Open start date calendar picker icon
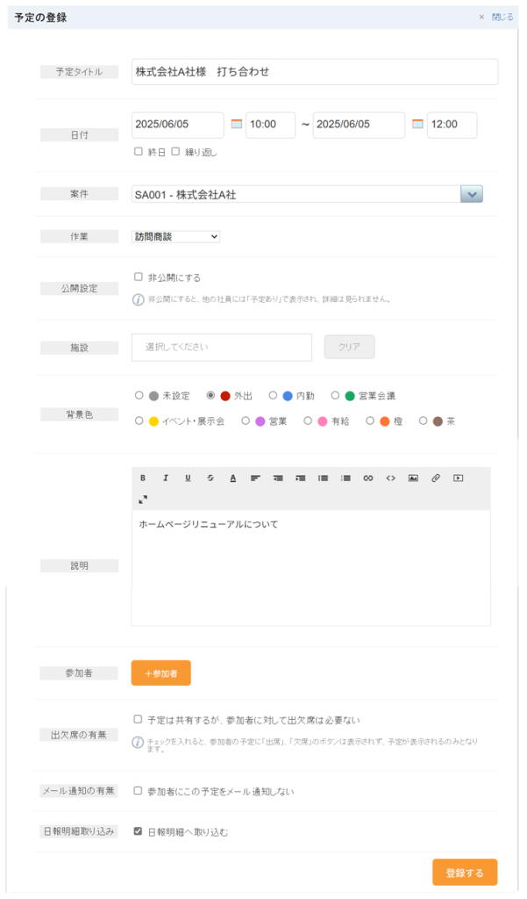 click(x=236, y=124)
